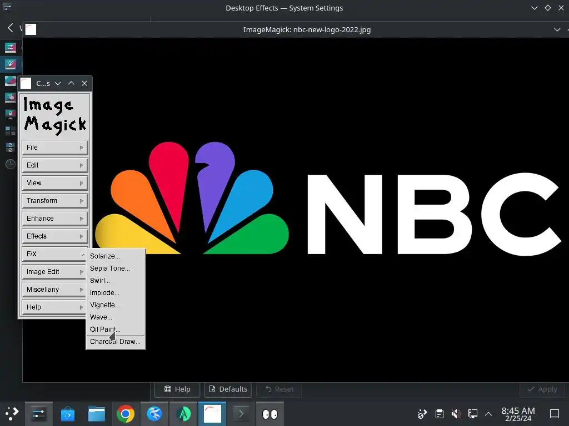This screenshot has width=569, height=426.
Task: Click System Settings title bar diamond button
Action: point(547,8)
